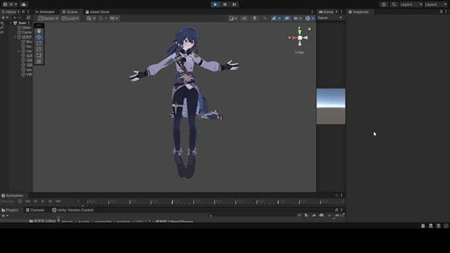Select the Scale tool
The image size is (450, 253).
pyautogui.click(x=39, y=49)
